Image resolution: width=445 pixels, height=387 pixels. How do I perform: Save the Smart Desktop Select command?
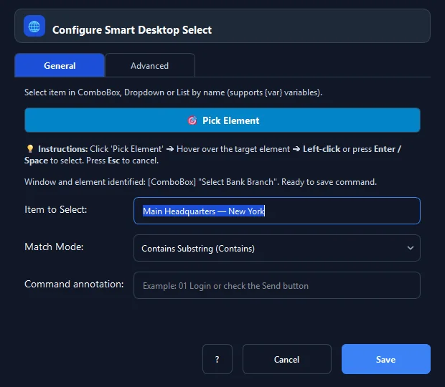click(x=385, y=359)
